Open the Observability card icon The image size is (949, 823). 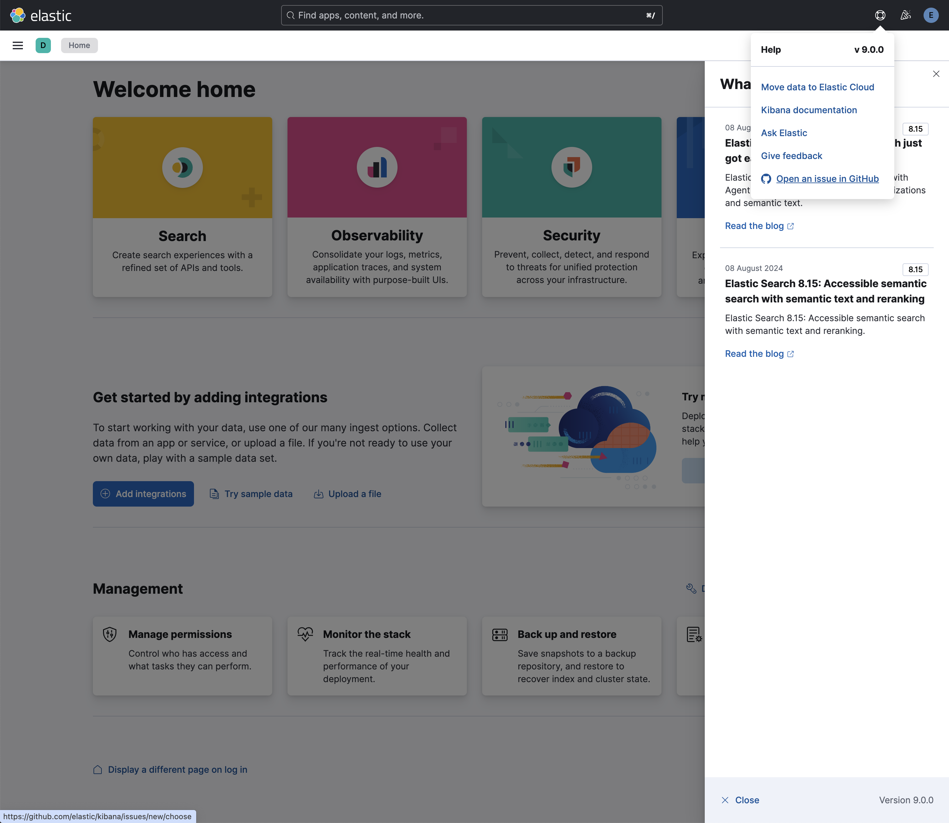[377, 168]
